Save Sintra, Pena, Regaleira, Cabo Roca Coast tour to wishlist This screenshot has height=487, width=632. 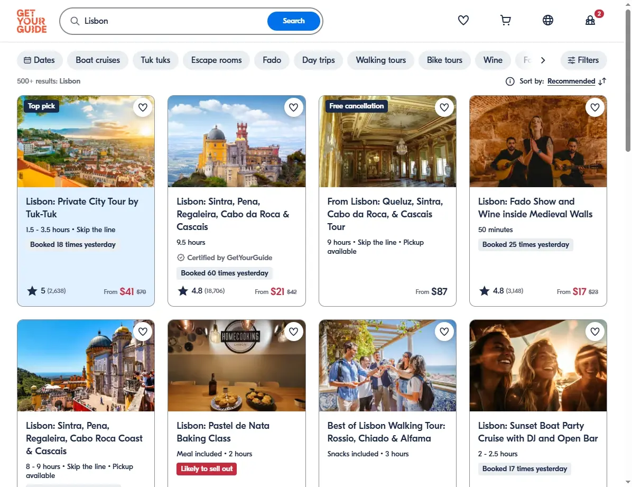[143, 331]
